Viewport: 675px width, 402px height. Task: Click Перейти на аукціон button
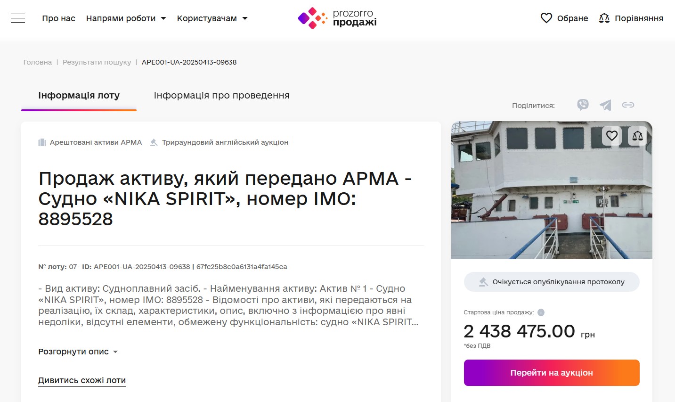[x=552, y=373]
